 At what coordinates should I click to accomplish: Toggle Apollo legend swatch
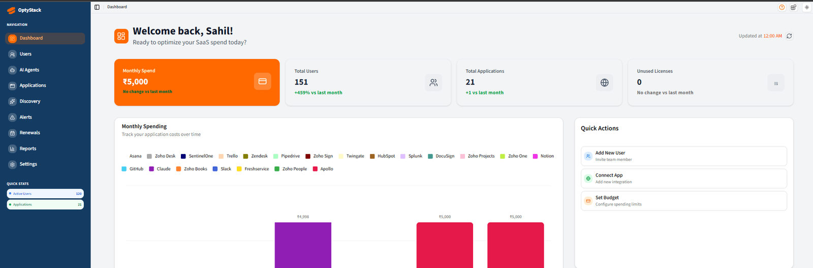[315, 169]
